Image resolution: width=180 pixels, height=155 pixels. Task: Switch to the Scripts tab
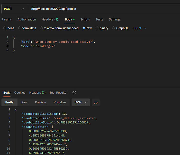coord(85,20)
